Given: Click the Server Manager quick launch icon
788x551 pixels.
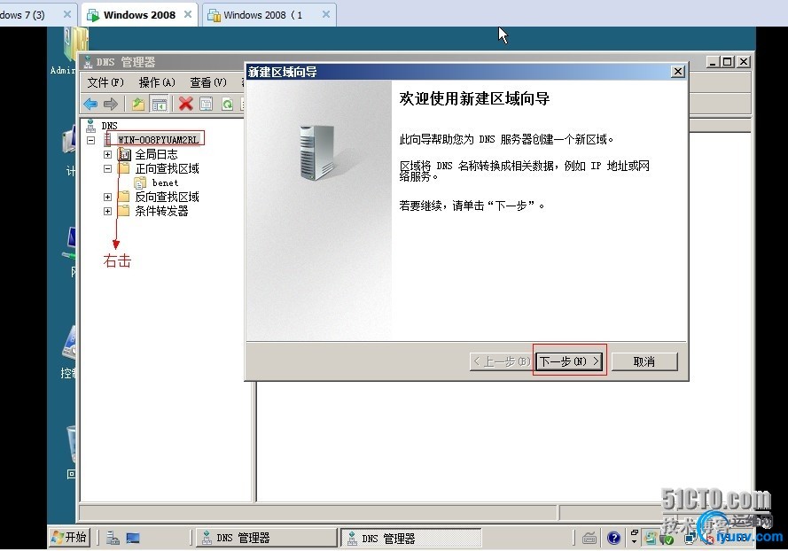Looking at the screenshot, I should point(113,538).
